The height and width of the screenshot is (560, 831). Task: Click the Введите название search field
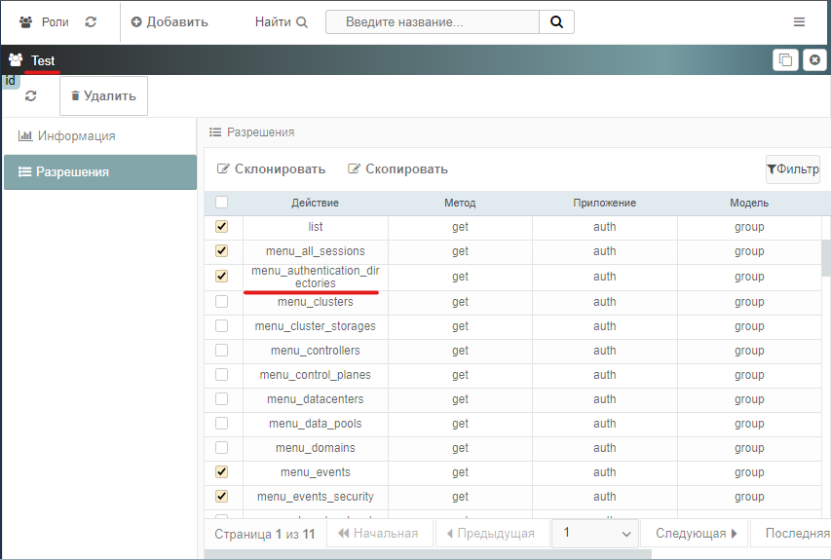[433, 21]
